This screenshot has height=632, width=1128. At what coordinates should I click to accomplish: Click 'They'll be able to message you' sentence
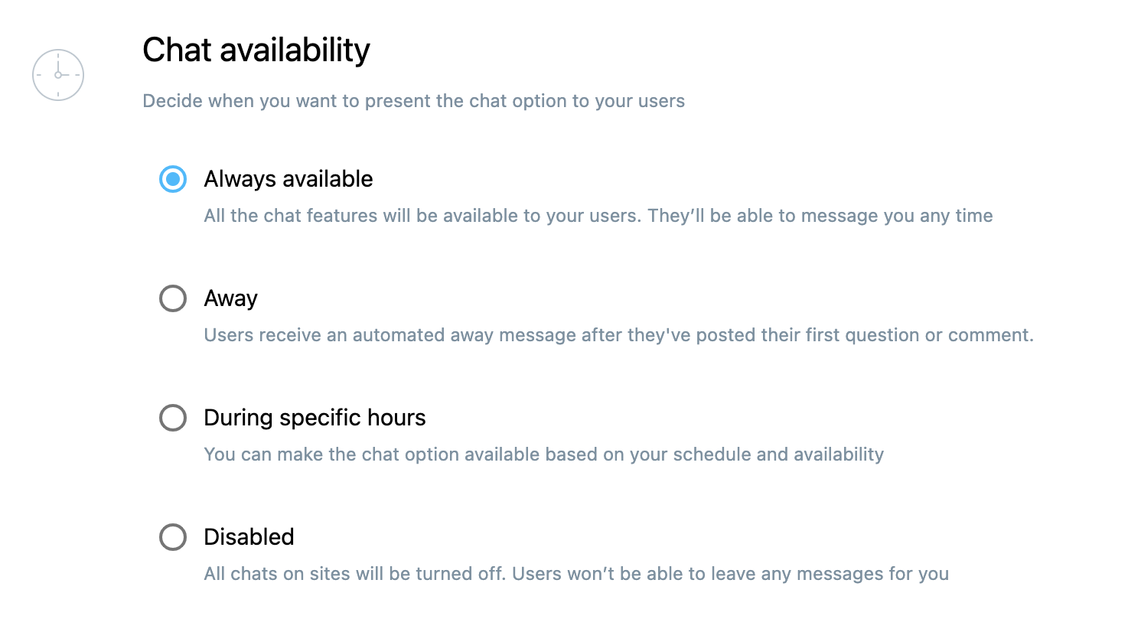click(820, 216)
